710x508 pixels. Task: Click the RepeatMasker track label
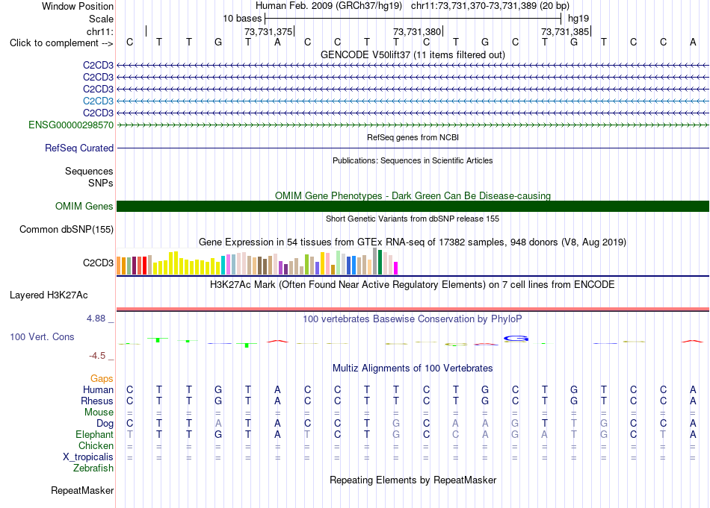click(82, 490)
